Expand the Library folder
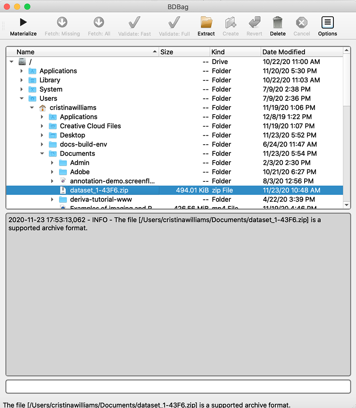This screenshot has height=408, width=356. [22, 80]
